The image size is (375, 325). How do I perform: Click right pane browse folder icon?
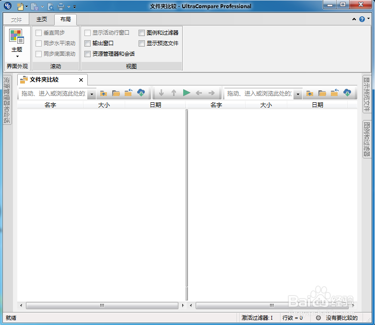point(322,93)
